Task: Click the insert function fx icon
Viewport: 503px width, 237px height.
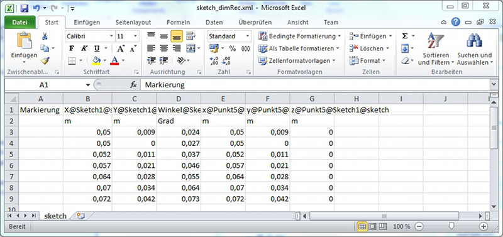Action: point(133,85)
